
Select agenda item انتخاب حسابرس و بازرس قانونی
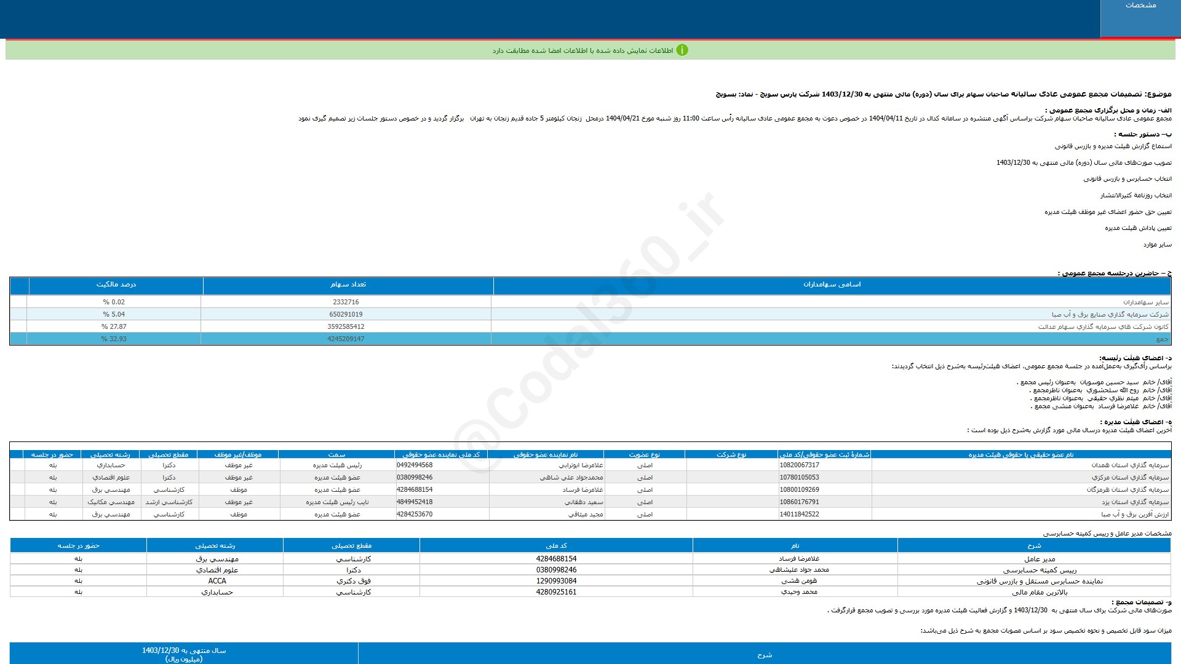point(1127,179)
